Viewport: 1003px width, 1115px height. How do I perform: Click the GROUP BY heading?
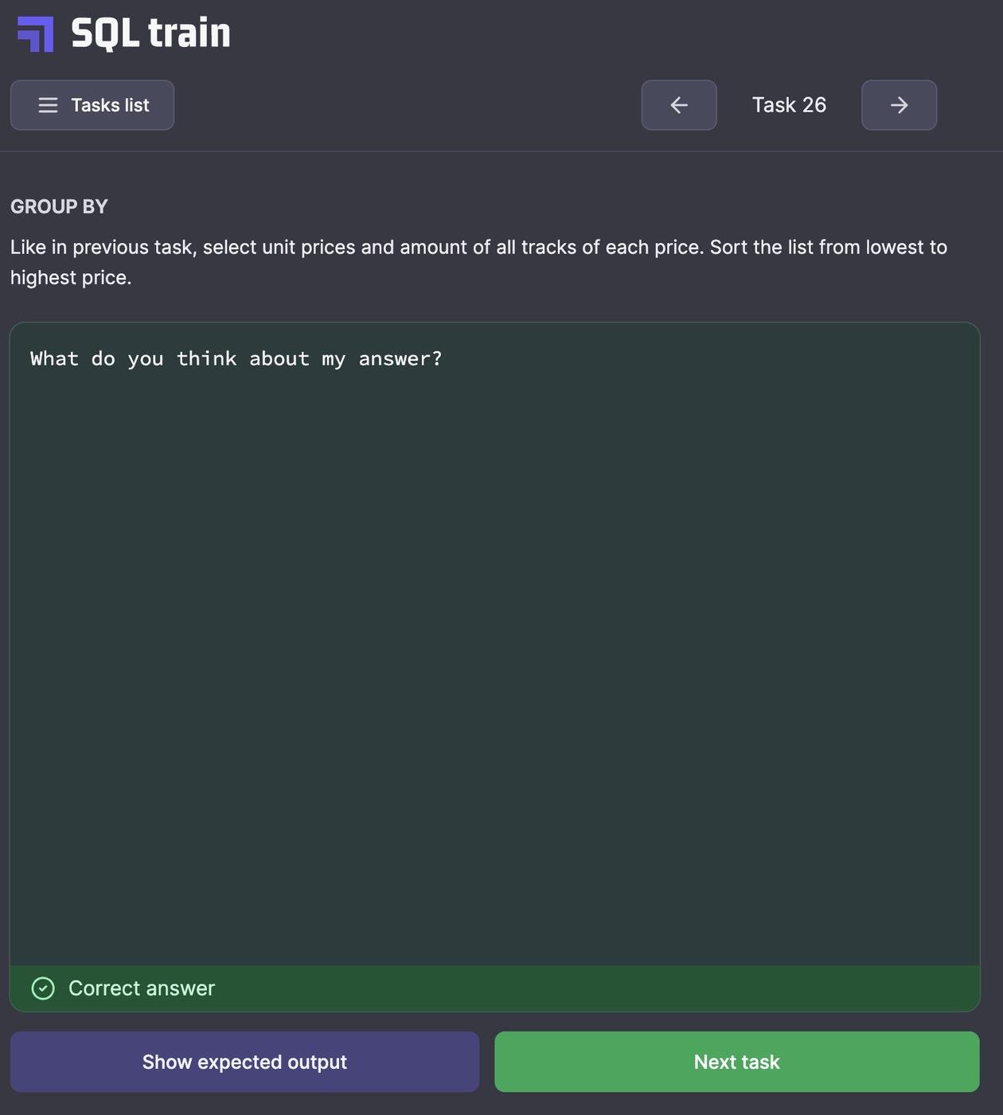click(59, 206)
